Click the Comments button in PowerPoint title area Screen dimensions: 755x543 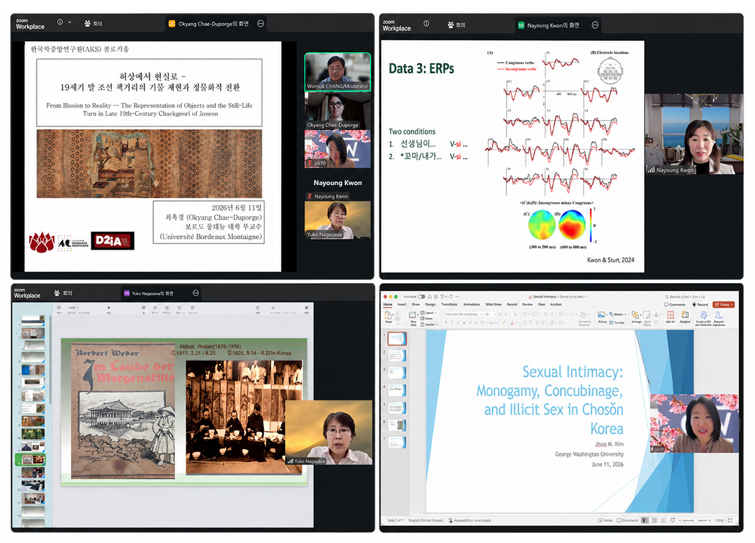(x=675, y=305)
